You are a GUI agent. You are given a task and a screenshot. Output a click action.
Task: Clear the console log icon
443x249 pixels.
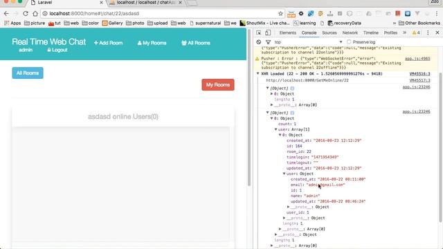coord(259,42)
